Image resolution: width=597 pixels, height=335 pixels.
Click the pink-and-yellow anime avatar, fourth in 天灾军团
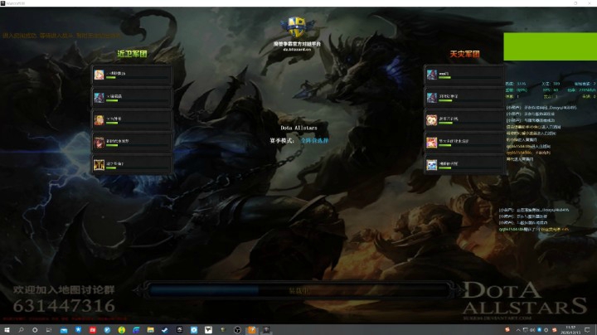pos(431,143)
